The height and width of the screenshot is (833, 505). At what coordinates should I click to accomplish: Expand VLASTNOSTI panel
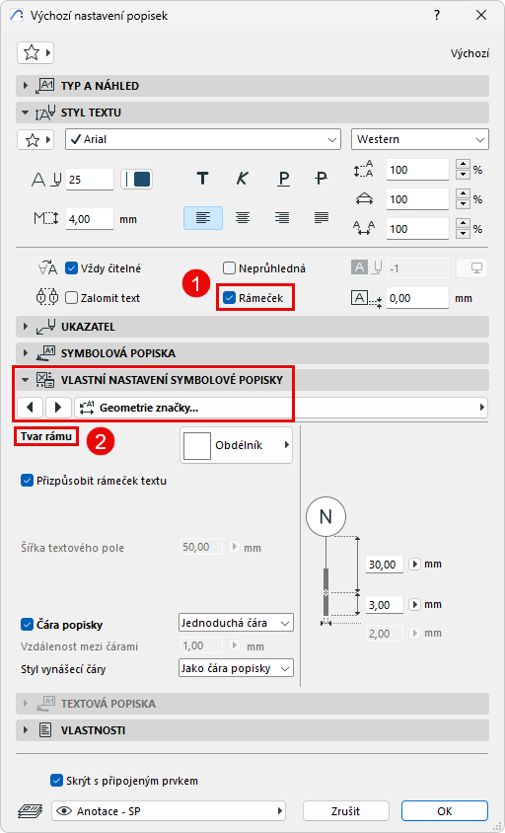point(252,730)
